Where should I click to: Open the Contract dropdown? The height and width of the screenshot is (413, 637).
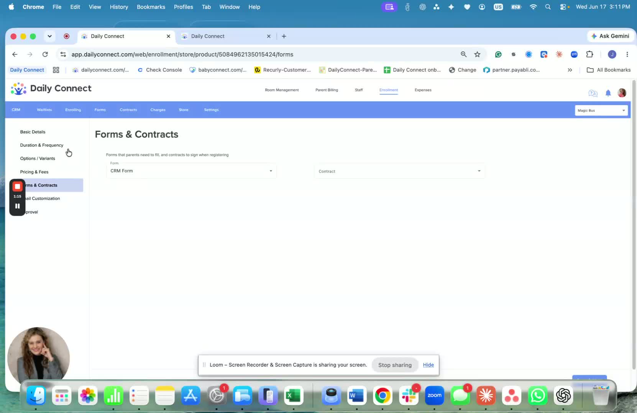[399, 171]
